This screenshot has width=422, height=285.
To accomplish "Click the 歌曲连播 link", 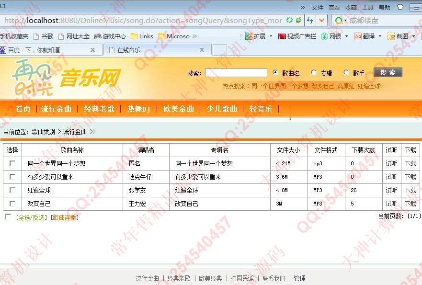I will click(x=64, y=217).
